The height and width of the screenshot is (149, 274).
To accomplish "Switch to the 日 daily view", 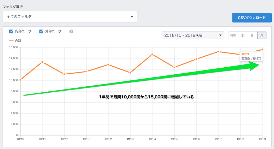I will click(242, 35).
